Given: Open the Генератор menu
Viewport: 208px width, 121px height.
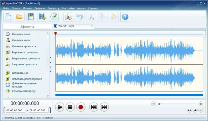Looking at the screenshot, I should pyautogui.click(x=54, y=8).
